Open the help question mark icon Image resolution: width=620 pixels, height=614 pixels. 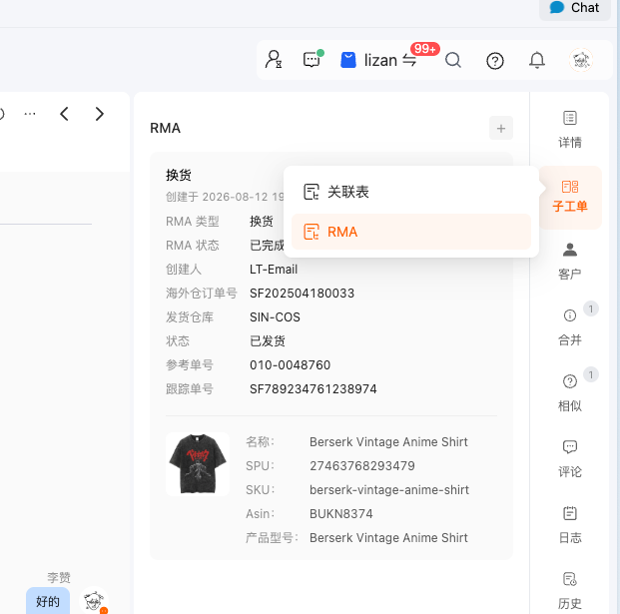point(495,61)
